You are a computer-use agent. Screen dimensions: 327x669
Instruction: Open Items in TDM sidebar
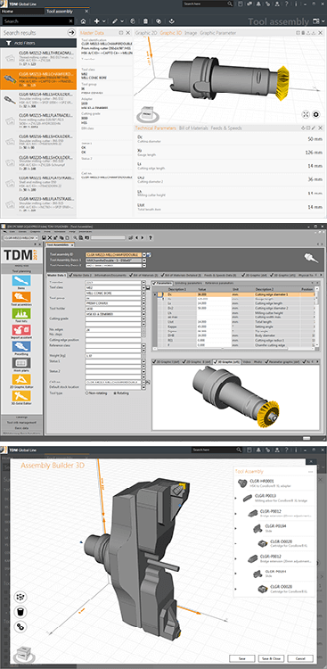pyautogui.click(x=21, y=282)
